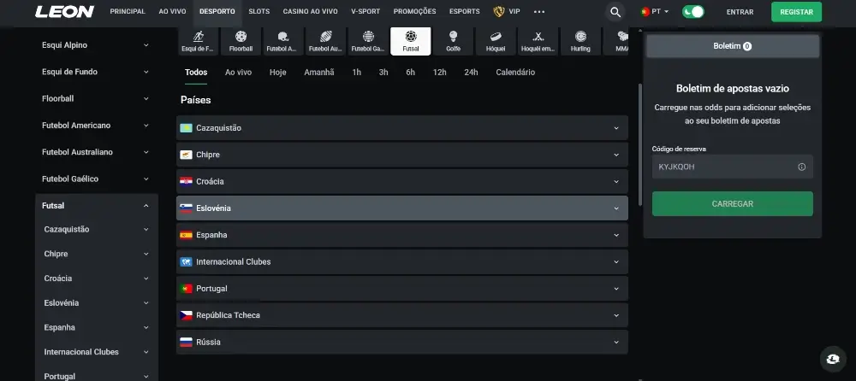
Task: Click the Registar button
Action: click(796, 12)
